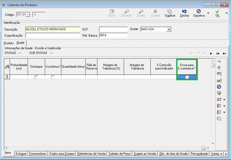Expand the arrow next to OK
This screenshot has width=231, height=160.
coord(226,13)
